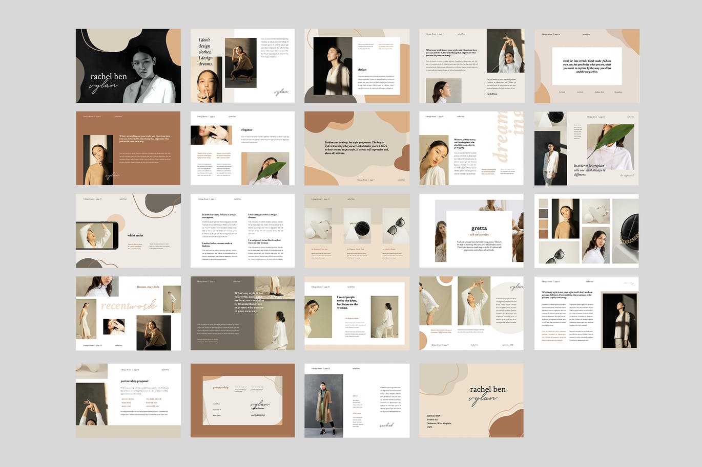Click the text-only 'In difficult times' slide
Screen dimensions: 702x467
click(x=242, y=231)
